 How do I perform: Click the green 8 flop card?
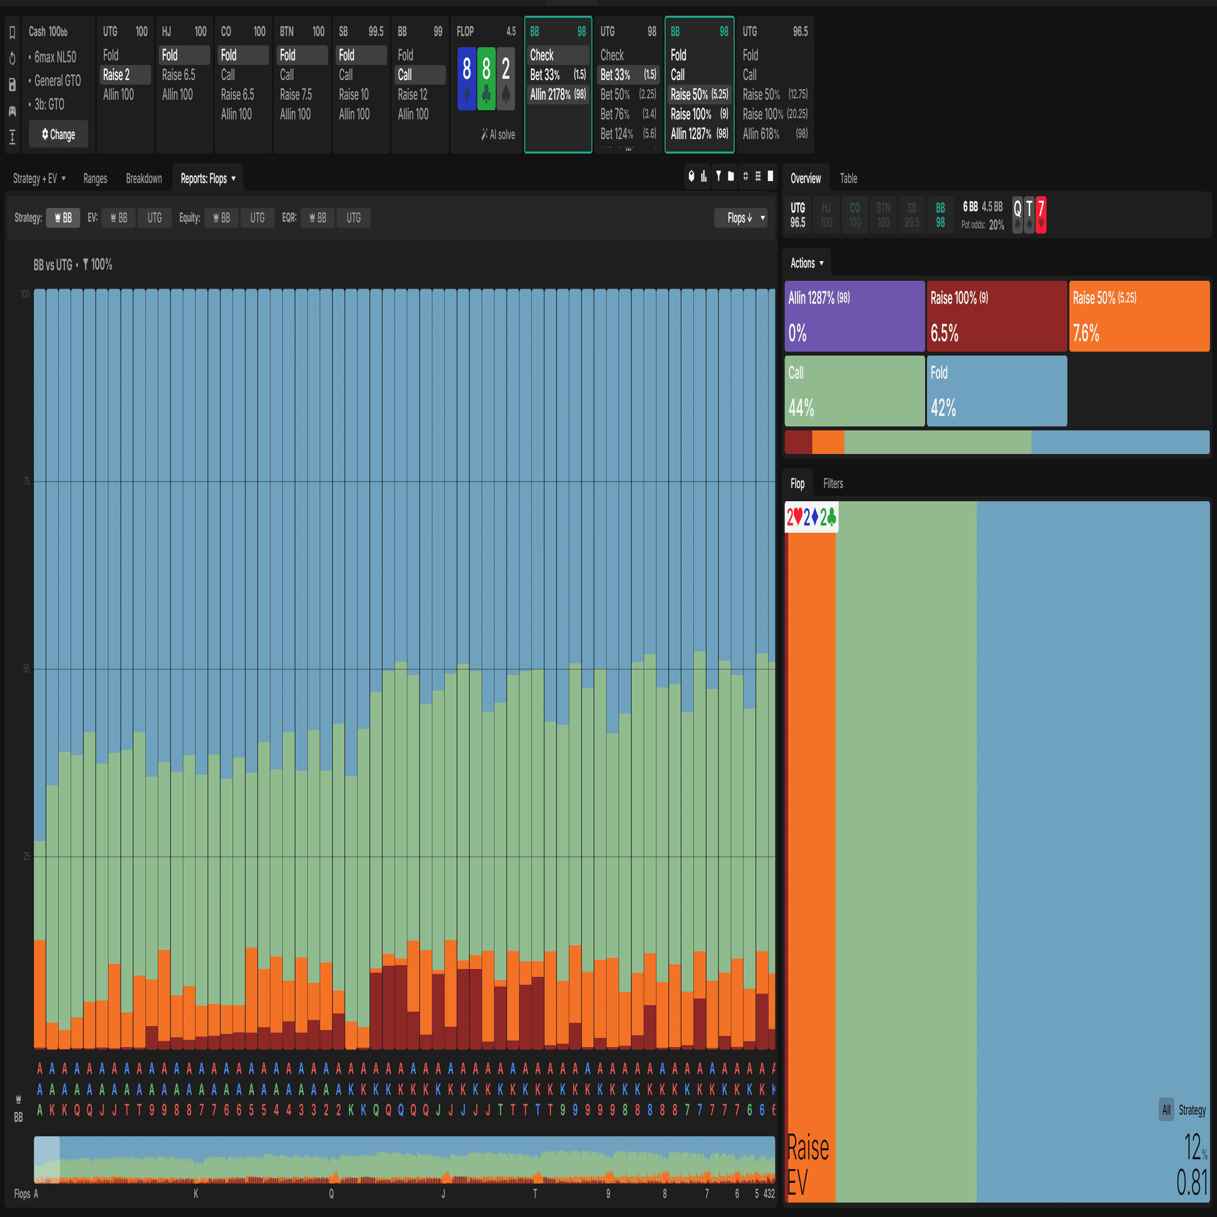pos(486,78)
